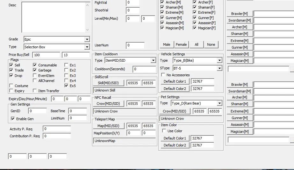Click the MapPosition X input field

(x=133, y=133)
